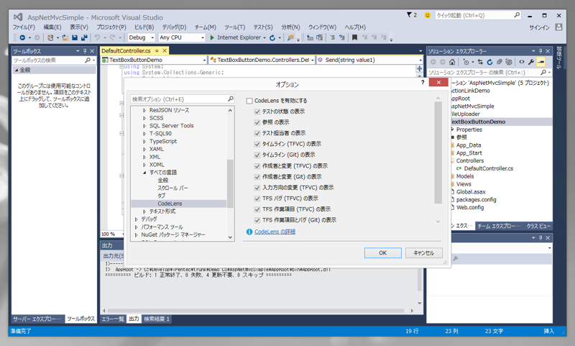Click the Open File folder icon
Image resolution: width=575 pixels, height=346 pixels.
65,37
